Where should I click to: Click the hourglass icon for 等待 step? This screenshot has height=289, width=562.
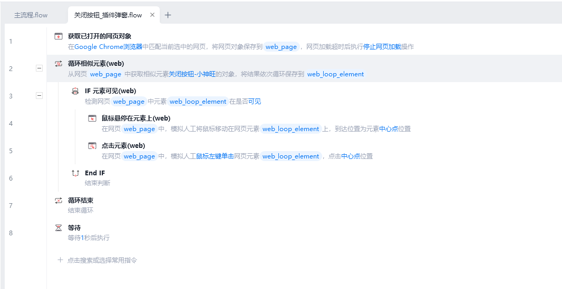click(59, 228)
